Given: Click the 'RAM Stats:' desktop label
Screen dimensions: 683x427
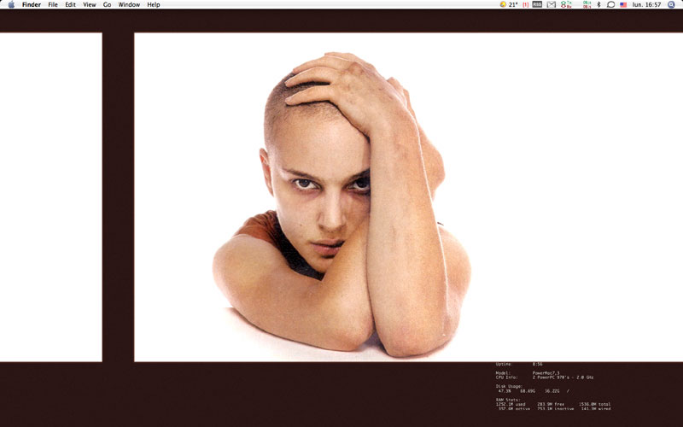Looking at the screenshot, I should 508,400.
